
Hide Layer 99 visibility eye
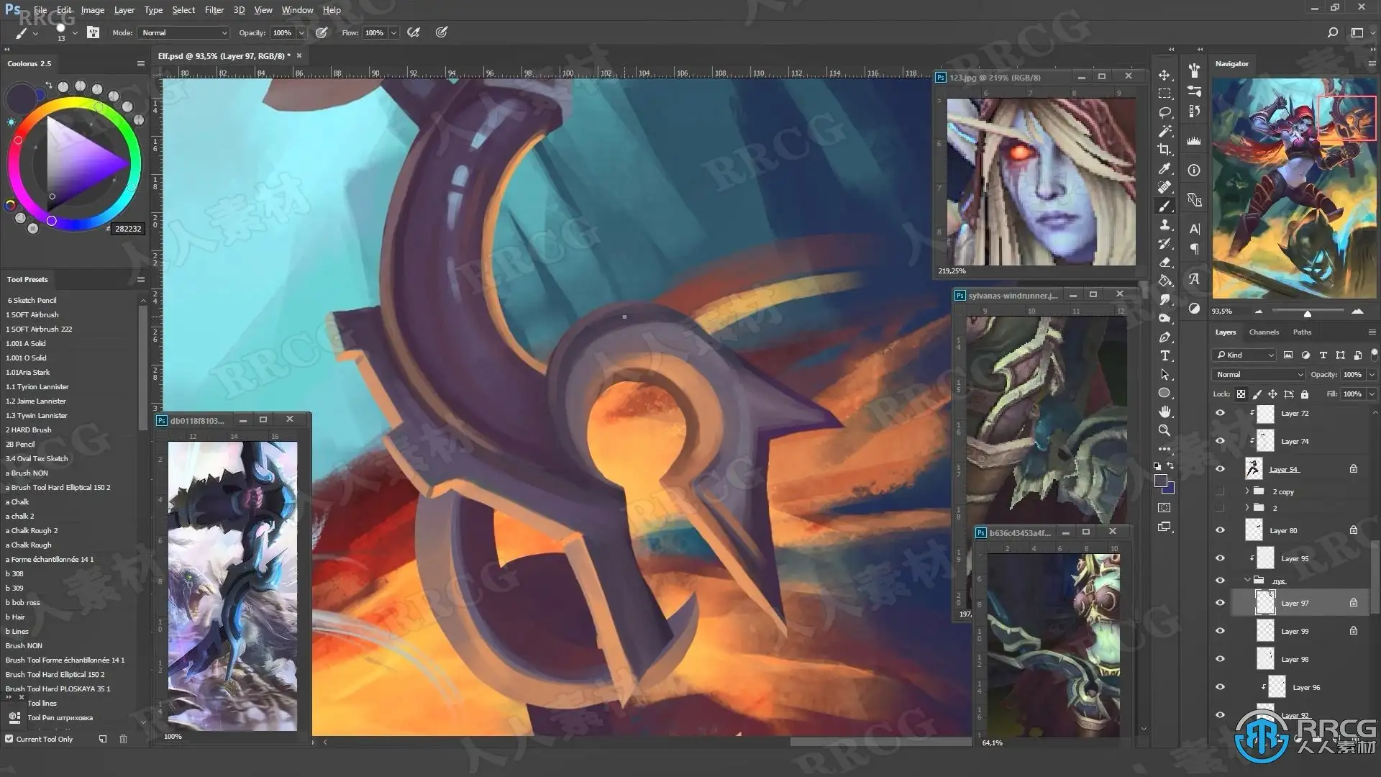[1220, 632]
